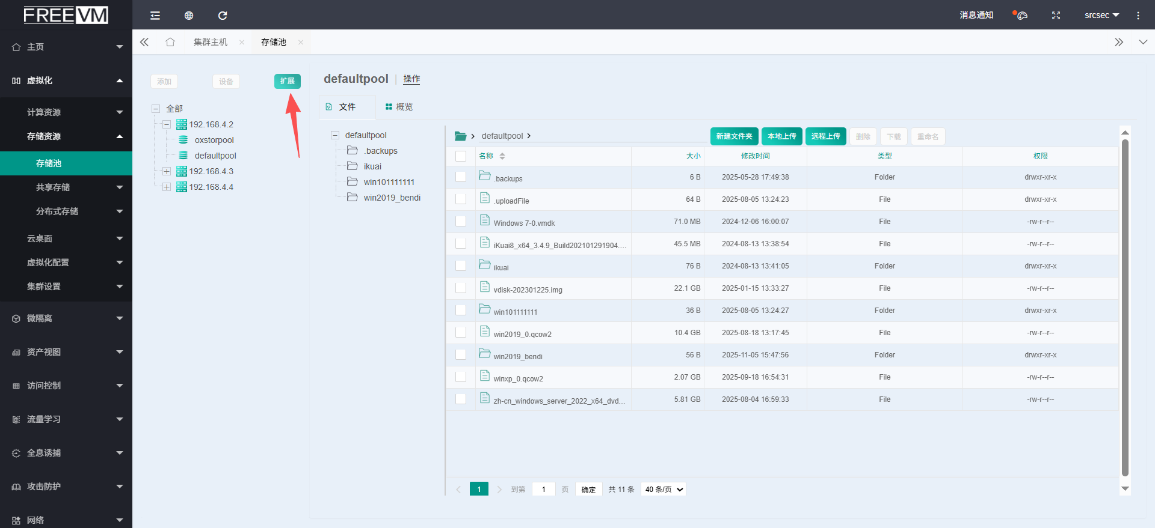Toggle the select-all checkbox in header
Screen dimensions: 1155x528
tap(461, 156)
